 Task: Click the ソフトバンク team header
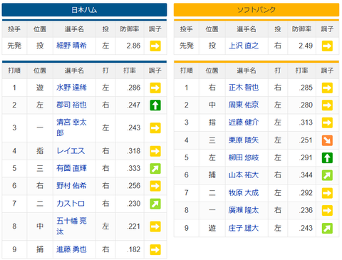click(256, 10)
